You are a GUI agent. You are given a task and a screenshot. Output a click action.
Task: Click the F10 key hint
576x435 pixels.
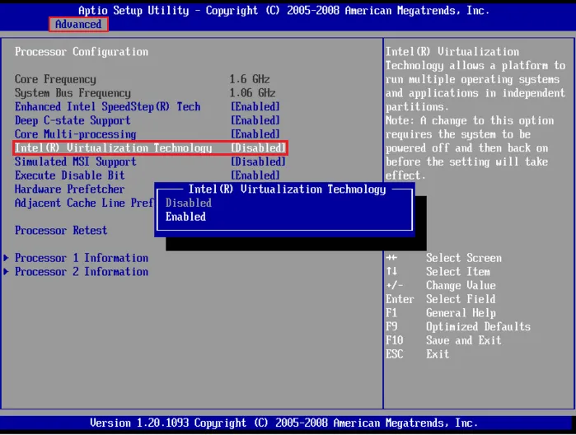(x=395, y=340)
